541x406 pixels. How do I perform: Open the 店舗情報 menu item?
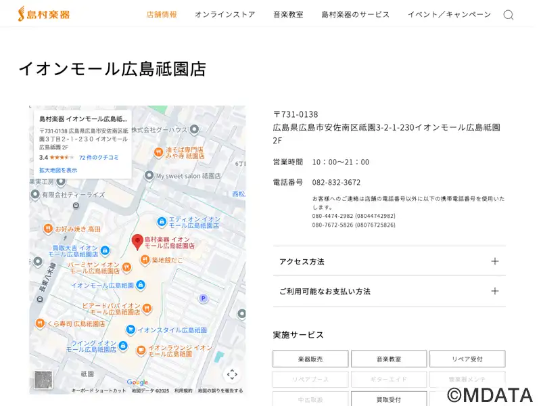(162, 14)
